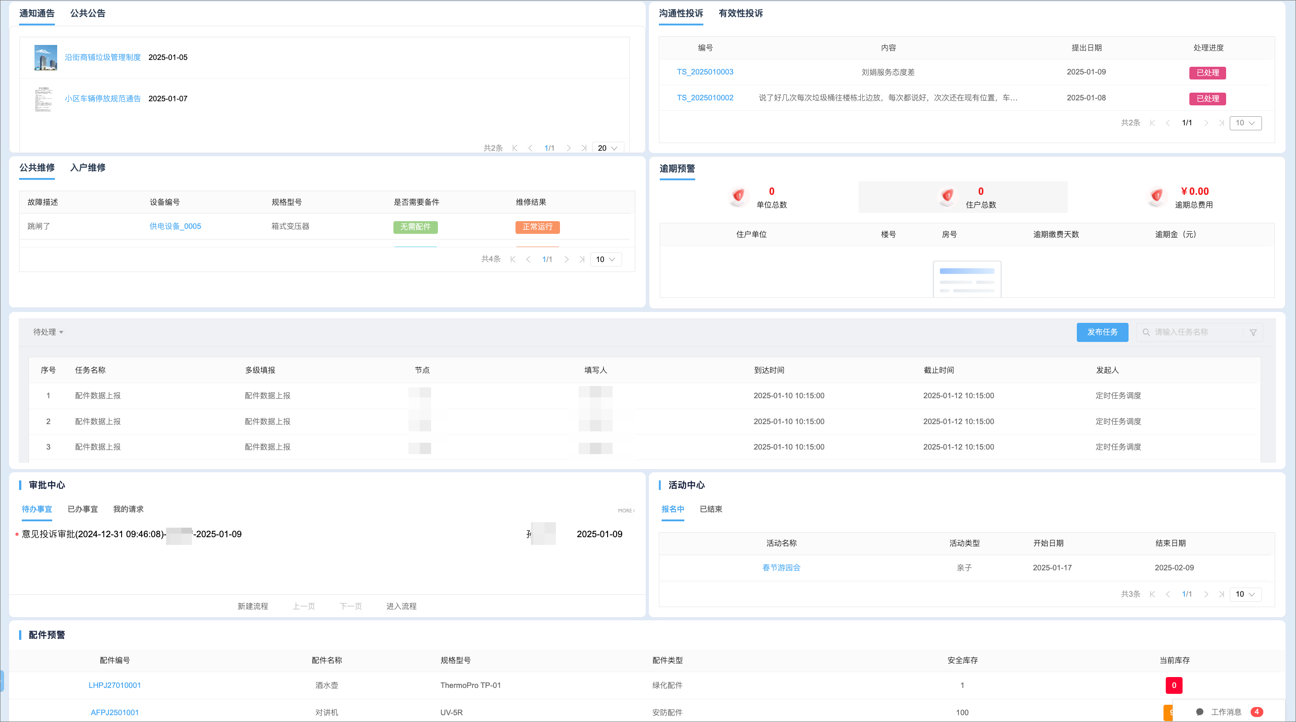1296x722 pixels.
Task: Switch to the 已办事宜 tab
Action: (x=83, y=509)
